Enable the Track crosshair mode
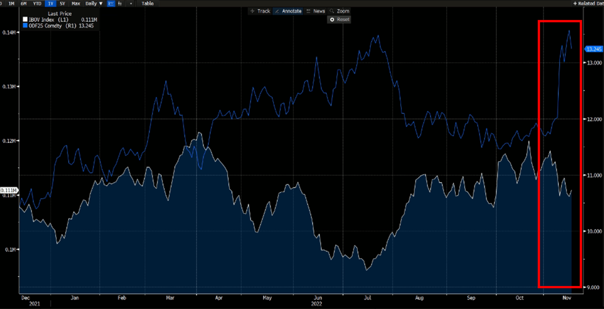The height and width of the screenshot is (309, 604). click(260, 11)
